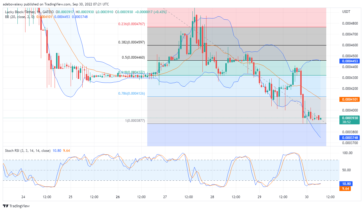The height and width of the screenshot is (211, 364).
Task: Click the 0.5(0.0004460) Fibonacci level label
Action: pos(133,57)
